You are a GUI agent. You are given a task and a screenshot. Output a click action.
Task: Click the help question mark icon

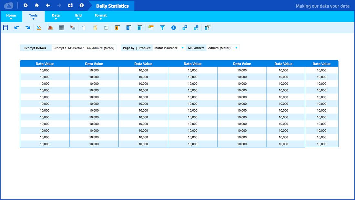(82, 5)
